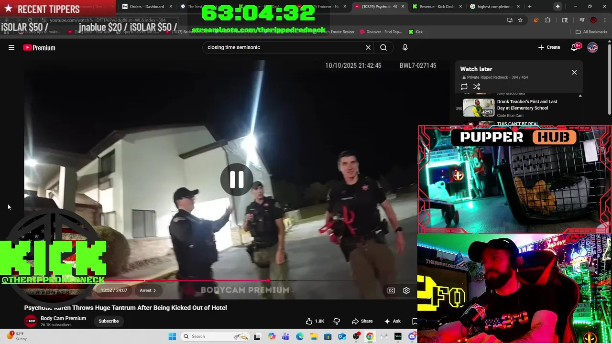Viewport: 612px width, 344px height.
Task: Open OBS Studio from the taskbar
Action: pyautogui.click(x=356, y=336)
